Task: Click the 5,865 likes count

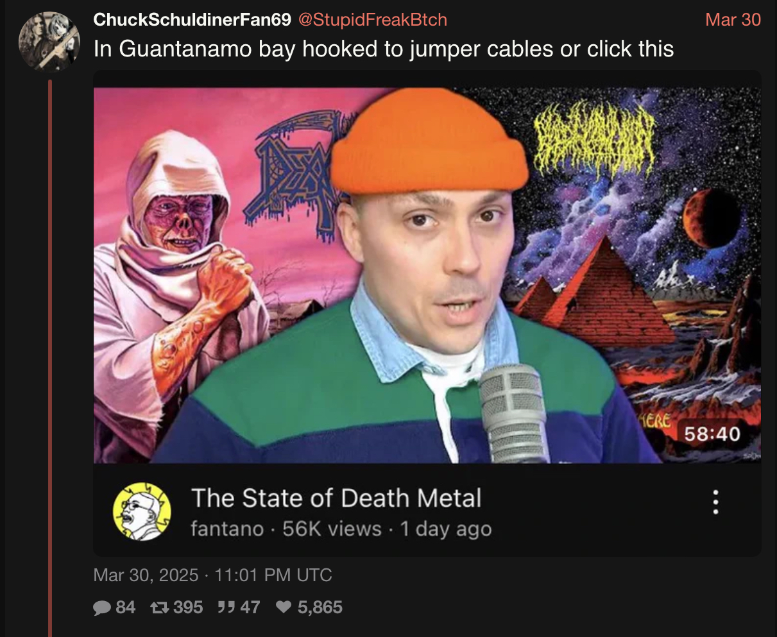Action: 320,607
